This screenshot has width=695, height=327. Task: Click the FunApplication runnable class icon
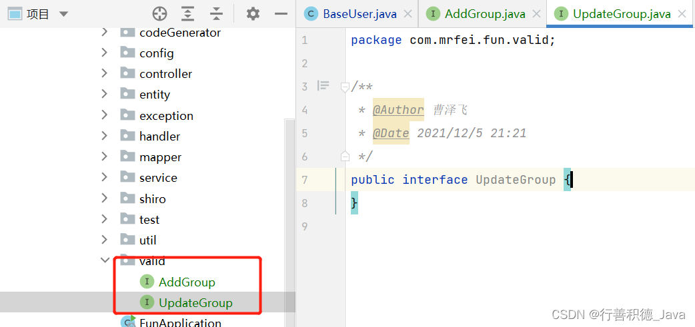[128, 322]
